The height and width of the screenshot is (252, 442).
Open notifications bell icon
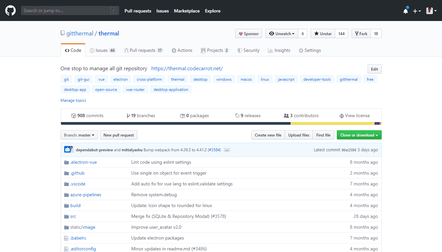point(406,11)
